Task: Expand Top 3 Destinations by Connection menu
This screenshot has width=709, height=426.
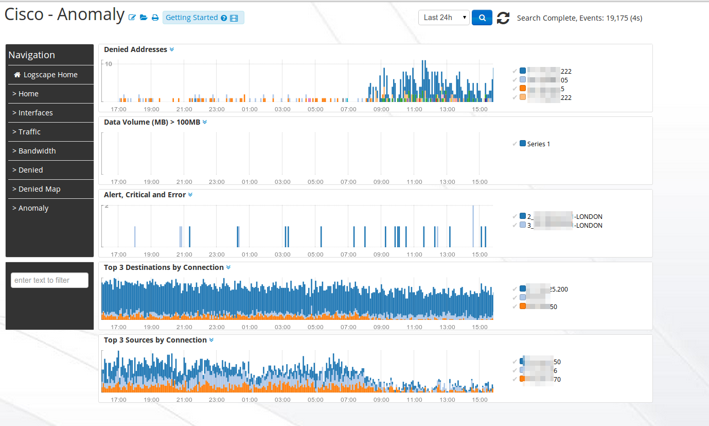Action: (228, 267)
